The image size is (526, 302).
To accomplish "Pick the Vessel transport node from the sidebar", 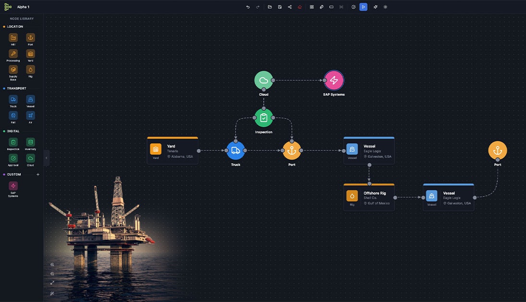I will click(30, 99).
